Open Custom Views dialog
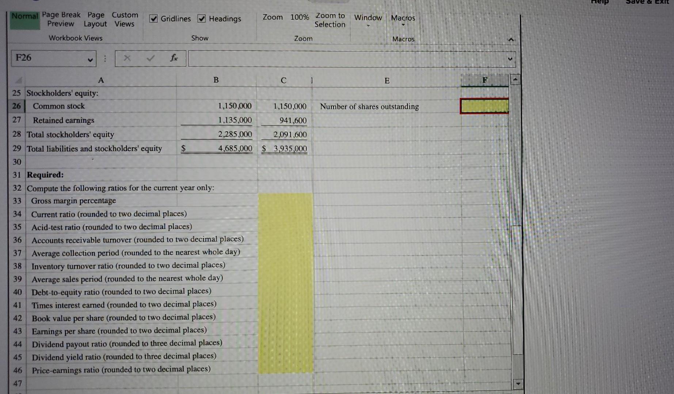This screenshot has width=674, height=394. tap(125, 19)
